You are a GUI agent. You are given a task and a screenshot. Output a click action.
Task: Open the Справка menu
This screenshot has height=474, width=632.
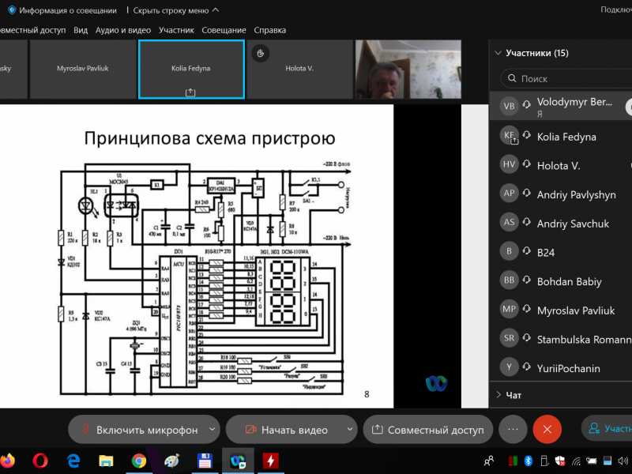[x=270, y=30]
